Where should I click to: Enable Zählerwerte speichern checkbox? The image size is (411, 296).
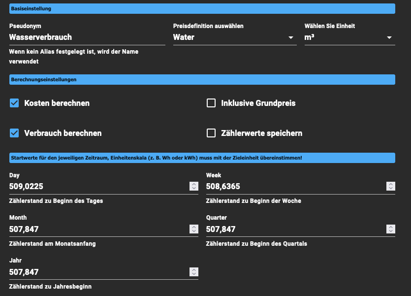pos(211,133)
